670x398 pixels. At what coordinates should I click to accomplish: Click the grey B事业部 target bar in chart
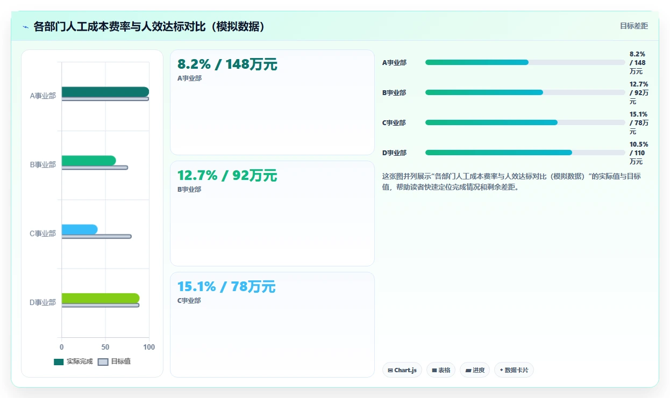[x=95, y=168]
